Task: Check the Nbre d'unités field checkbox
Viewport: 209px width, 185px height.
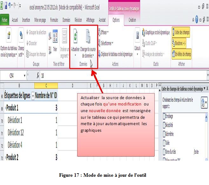Action: coord(164,152)
